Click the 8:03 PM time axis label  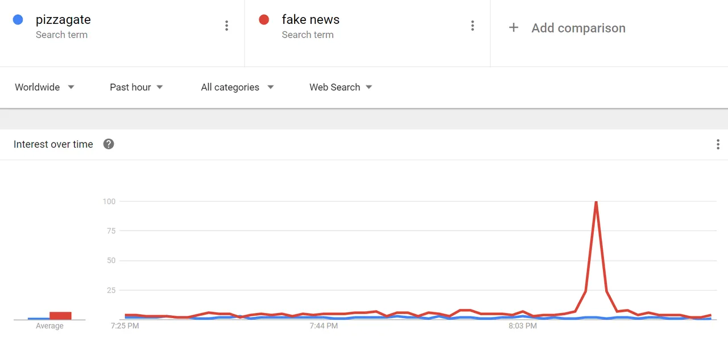(523, 326)
